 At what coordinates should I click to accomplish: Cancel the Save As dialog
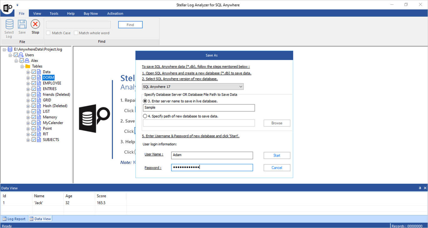tap(277, 168)
